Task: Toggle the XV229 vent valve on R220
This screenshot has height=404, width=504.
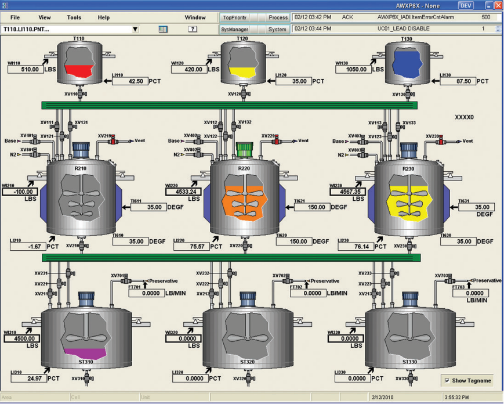Action: [277, 140]
